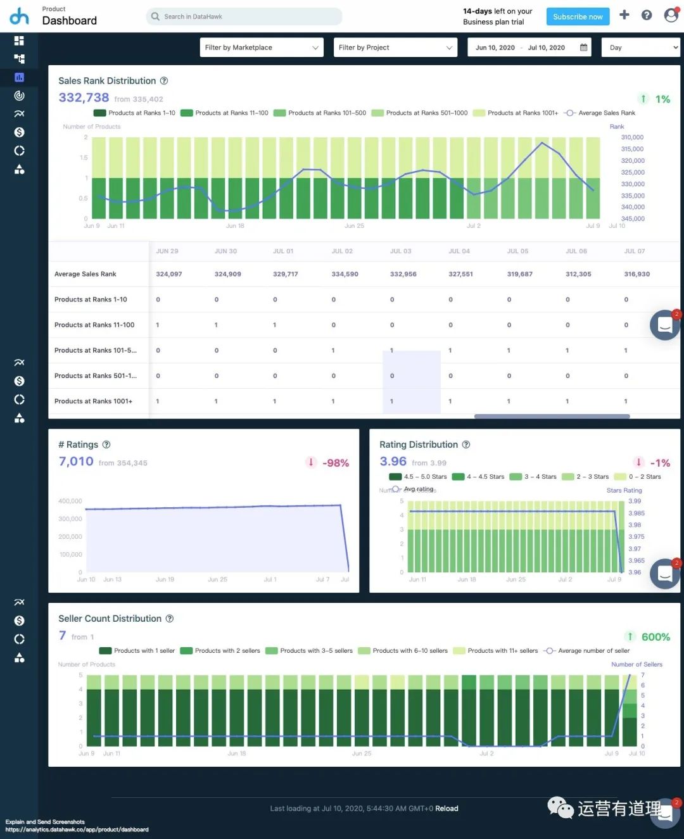Select the bar chart sidebar icon
684x839 pixels.
pyautogui.click(x=19, y=77)
